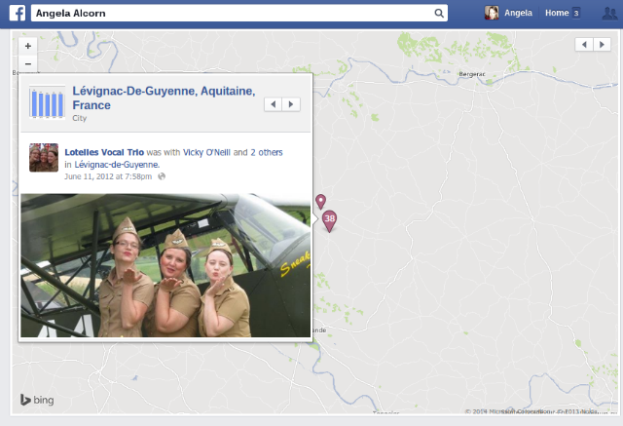The height and width of the screenshot is (426, 623).
Task: Zoom in on the map
Action: point(28,46)
